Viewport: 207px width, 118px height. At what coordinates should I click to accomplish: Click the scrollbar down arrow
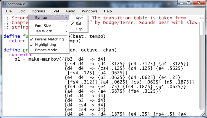(201, 113)
